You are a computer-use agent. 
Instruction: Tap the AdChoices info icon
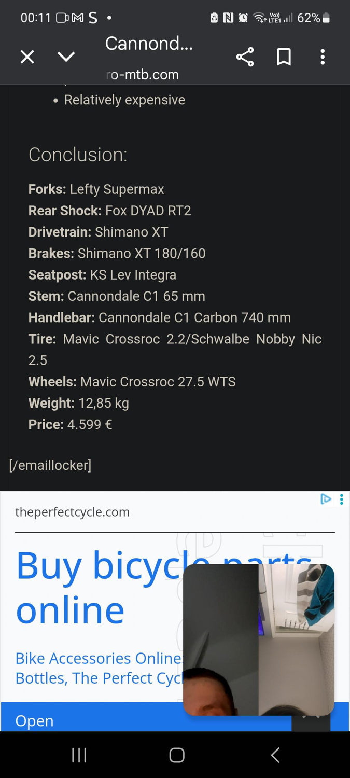coord(326,499)
